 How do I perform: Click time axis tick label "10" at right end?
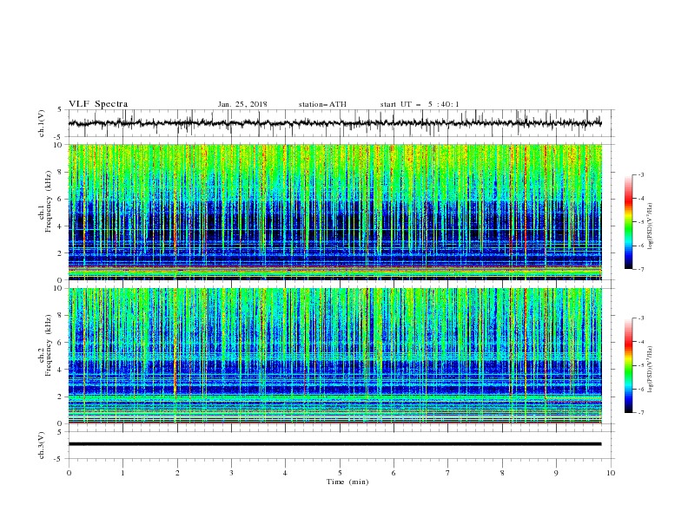pyautogui.click(x=611, y=473)
